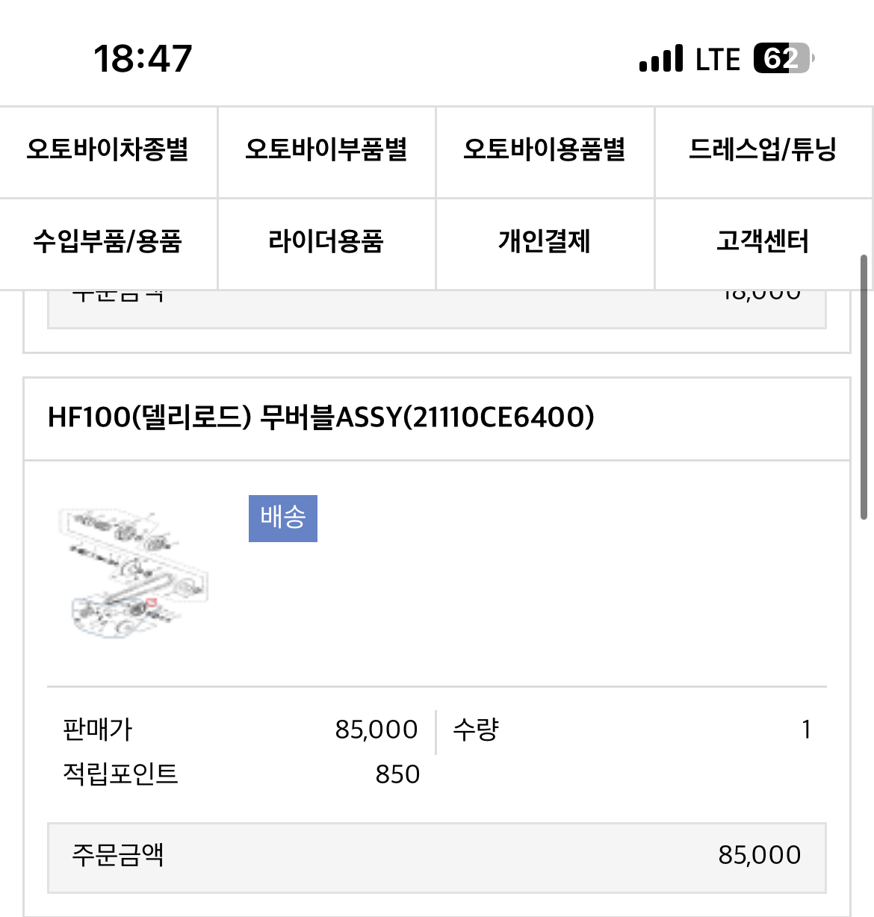
Task: Tap the 판매가 85,000 price value
Action: tap(376, 730)
